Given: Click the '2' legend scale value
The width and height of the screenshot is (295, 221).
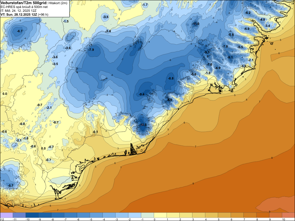Looking at the screenshot, I should click(180, 219).
